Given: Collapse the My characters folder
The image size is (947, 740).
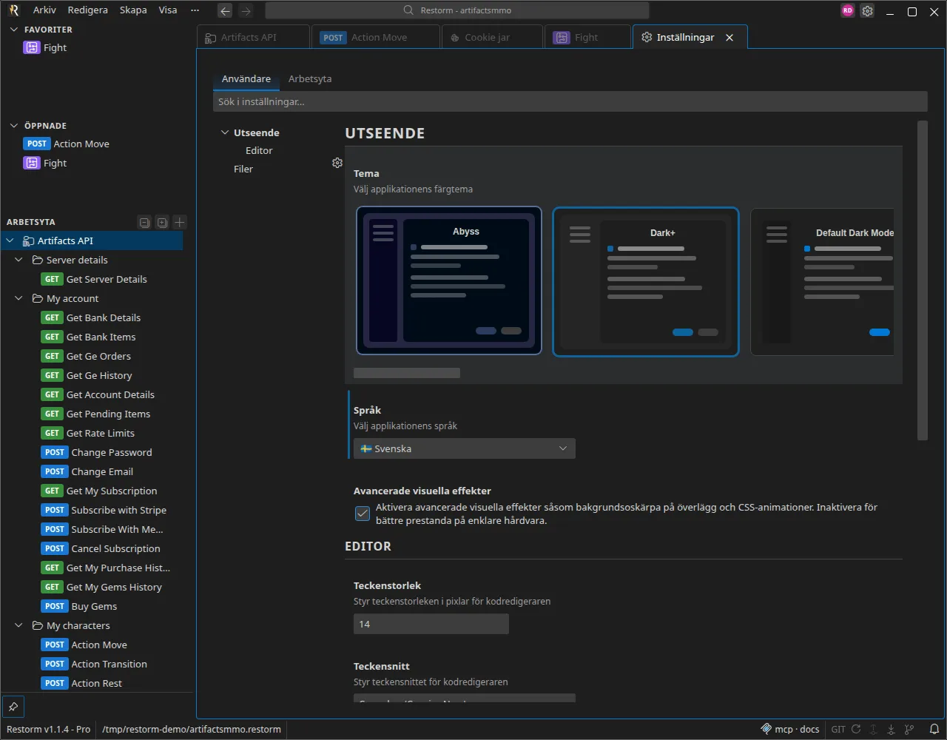Looking at the screenshot, I should [x=19, y=625].
